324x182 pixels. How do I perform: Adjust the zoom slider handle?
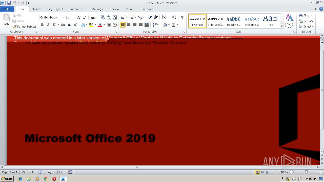(306, 172)
